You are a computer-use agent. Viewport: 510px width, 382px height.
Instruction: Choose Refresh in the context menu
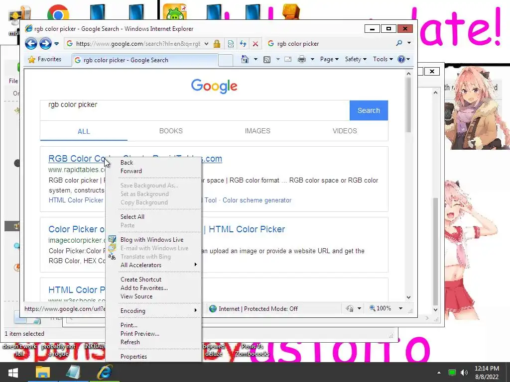coord(153,342)
